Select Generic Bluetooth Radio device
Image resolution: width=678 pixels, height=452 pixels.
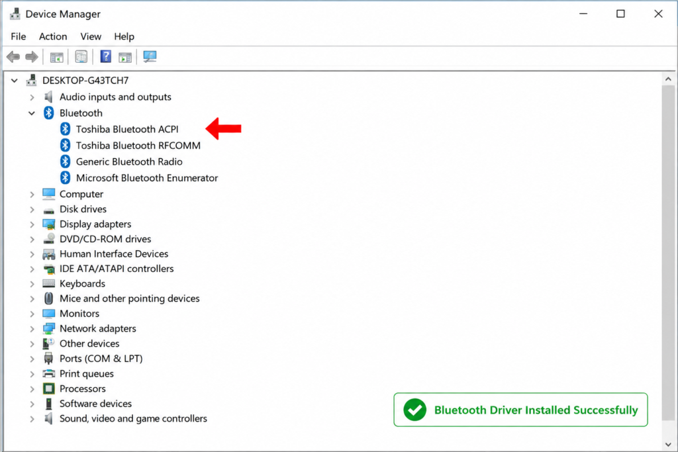129,161
